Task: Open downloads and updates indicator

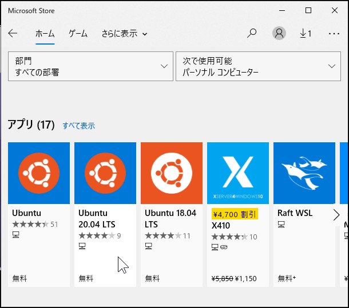Action: pyautogui.click(x=306, y=34)
